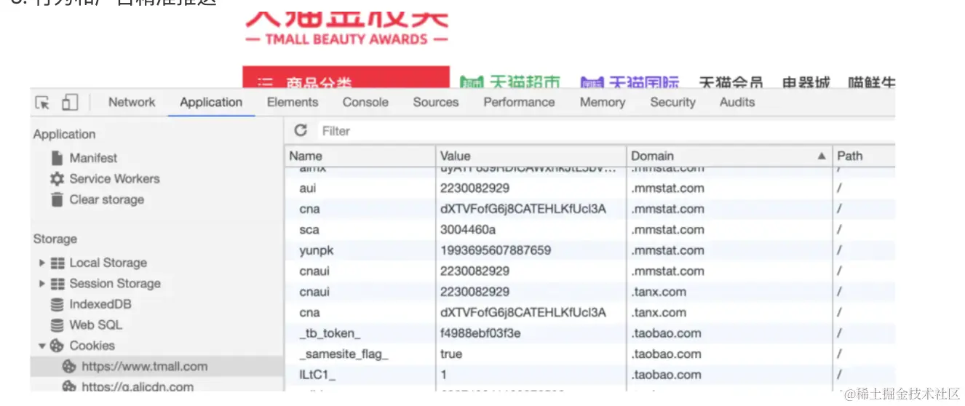Sort by the Domain column header
This screenshot has width=965, height=406.
(729, 156)
